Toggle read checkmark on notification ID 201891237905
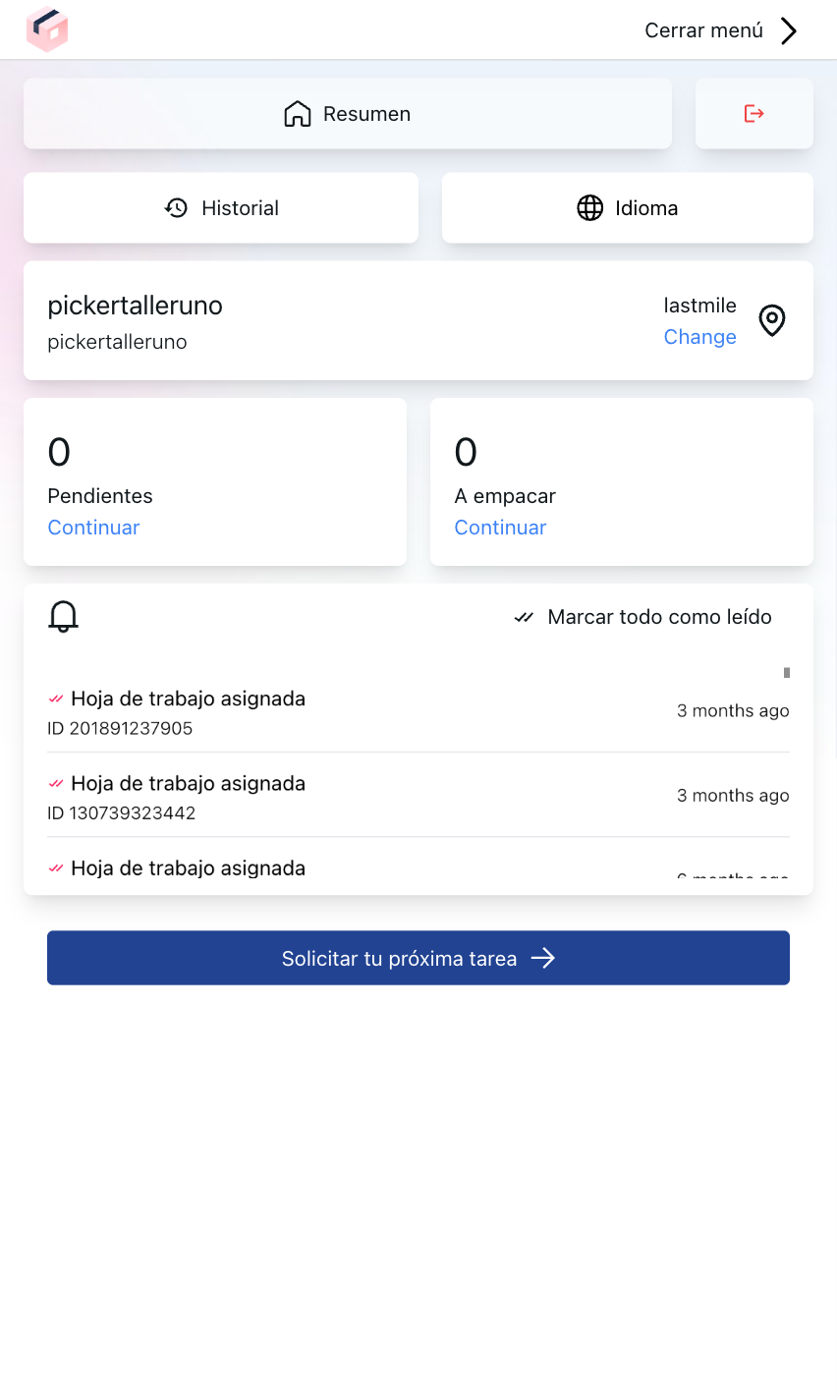 click(58, 698)
